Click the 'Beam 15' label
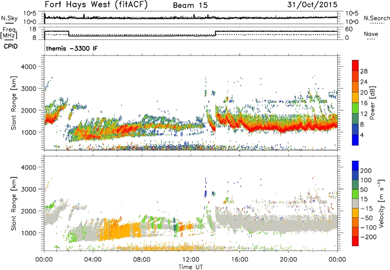Screen dimensions: 390x270 pyautogui.click(x=190, y=5)
